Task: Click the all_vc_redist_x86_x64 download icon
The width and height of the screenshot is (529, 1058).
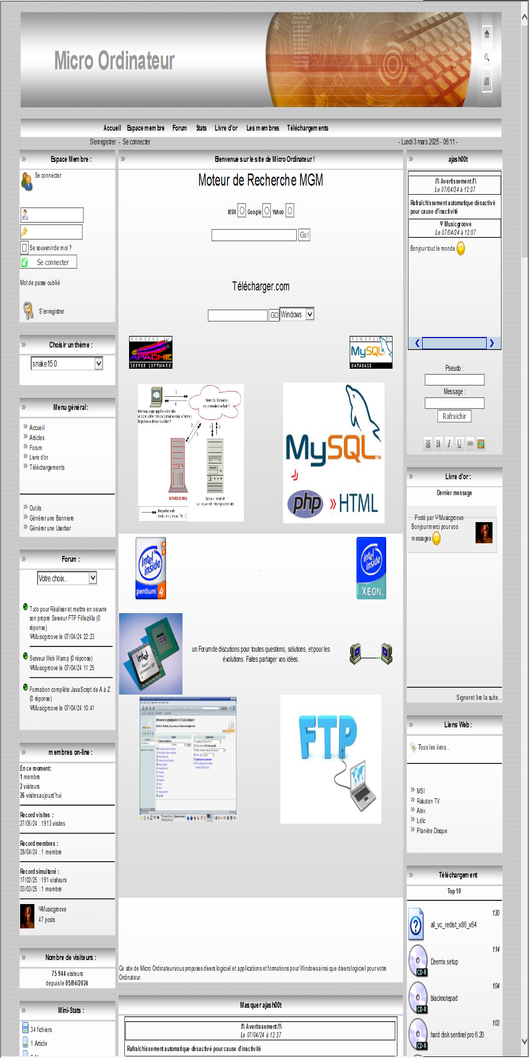Action: coord(416,924)
